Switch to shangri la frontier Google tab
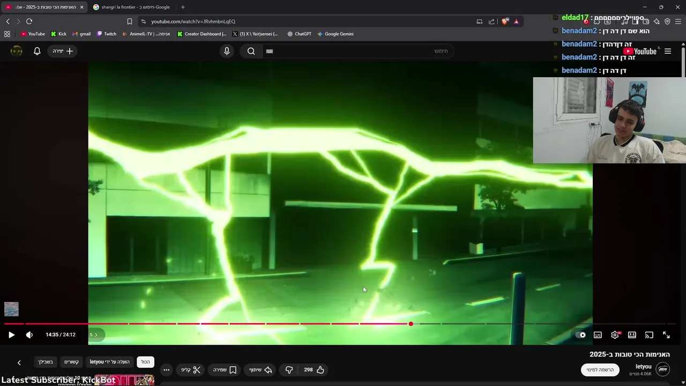 [132, 7]
